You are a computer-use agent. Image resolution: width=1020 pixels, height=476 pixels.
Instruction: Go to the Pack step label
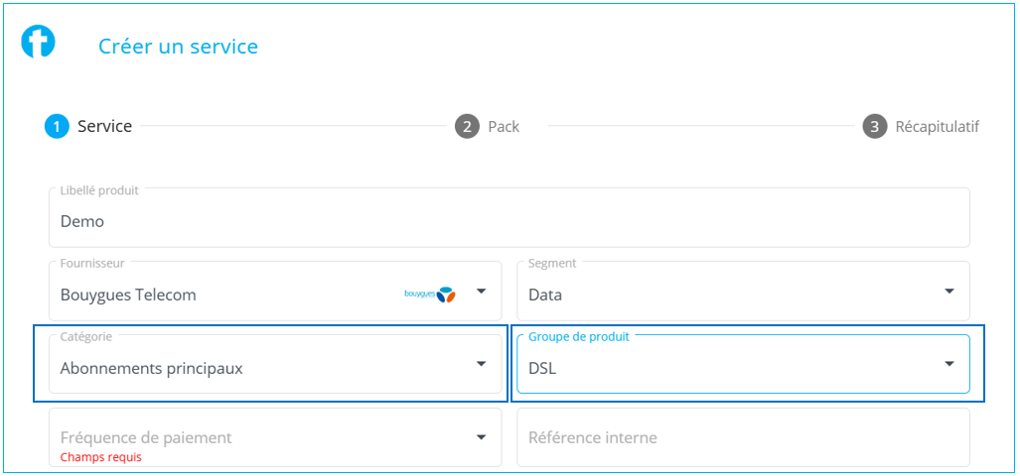504,127
